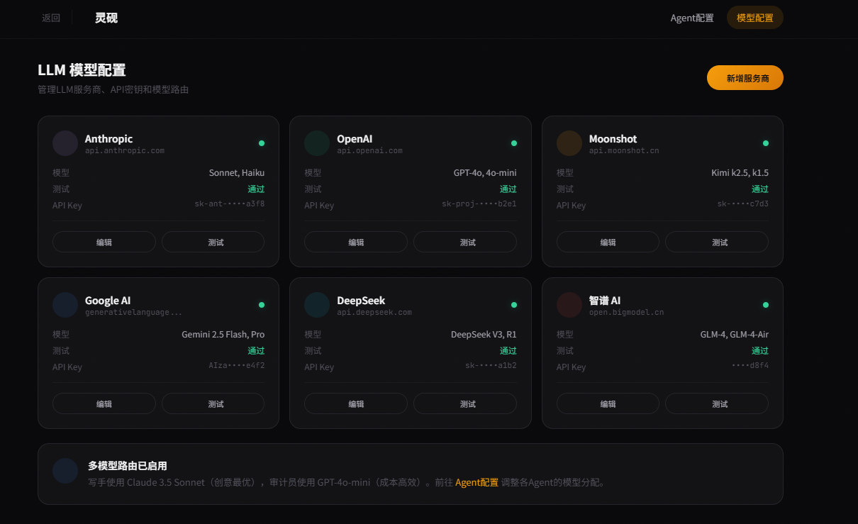Edit the Google AI provider

(104, 403)
